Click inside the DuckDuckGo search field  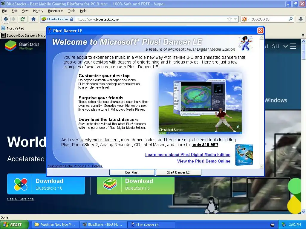coord(269,19)
